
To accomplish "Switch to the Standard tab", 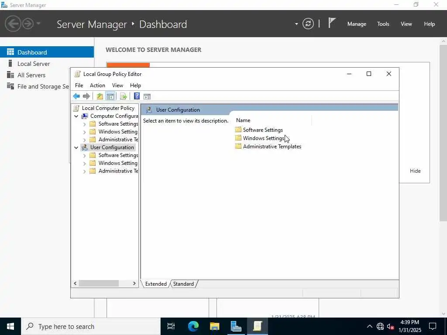I will coord(183,284).
